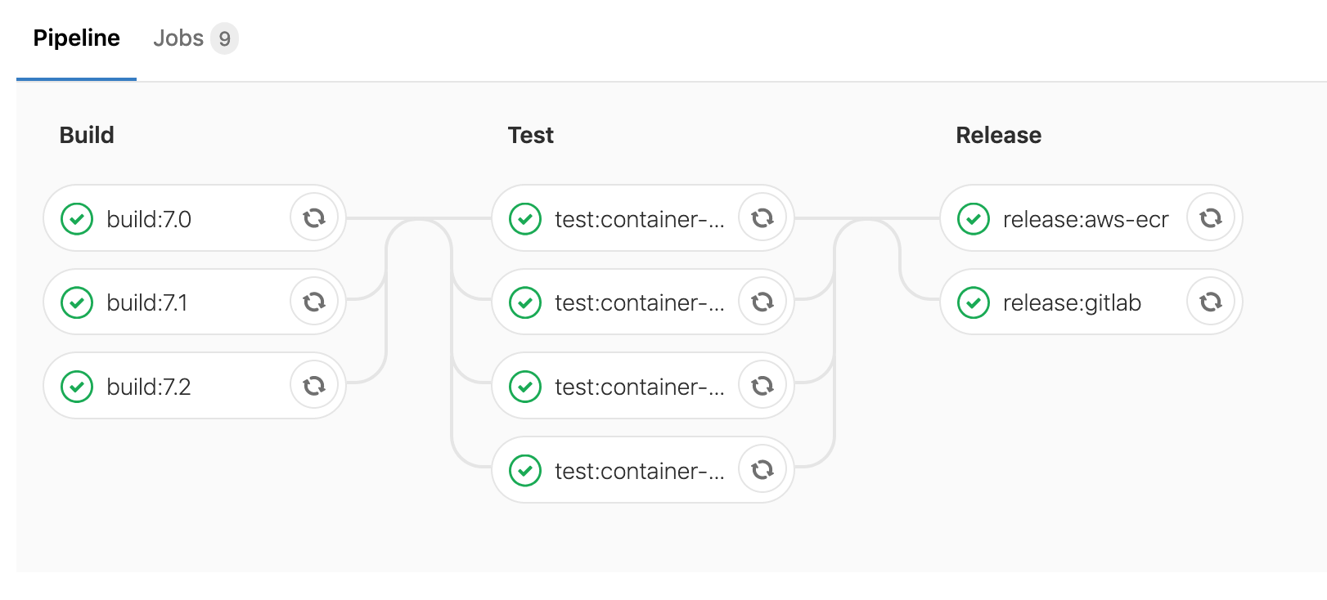
Task: Click the passed status icon of build:7.0
Action: (x=77, y=219)
